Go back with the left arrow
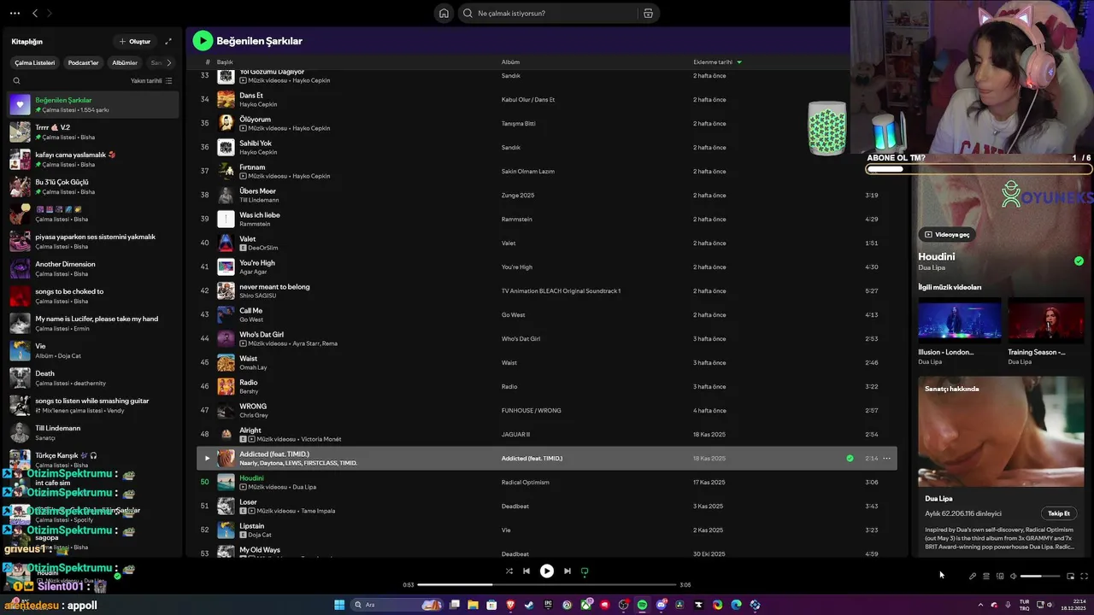This screenshot has height=615, width=1094. coord(35,13)
